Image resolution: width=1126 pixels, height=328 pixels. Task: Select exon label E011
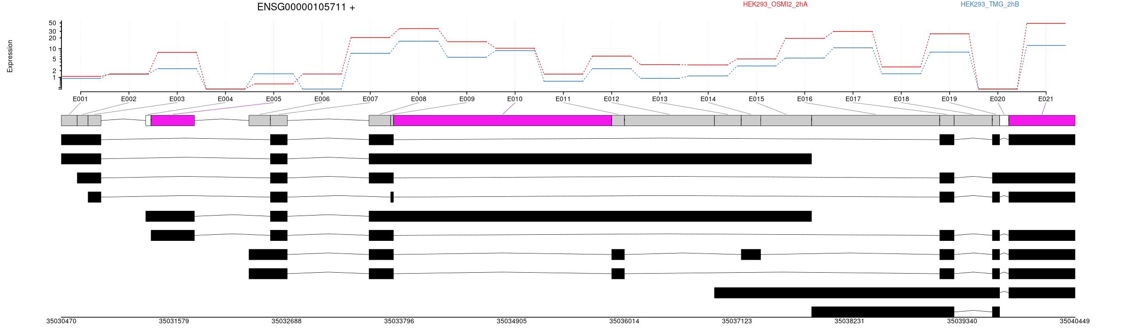(563, 99)
